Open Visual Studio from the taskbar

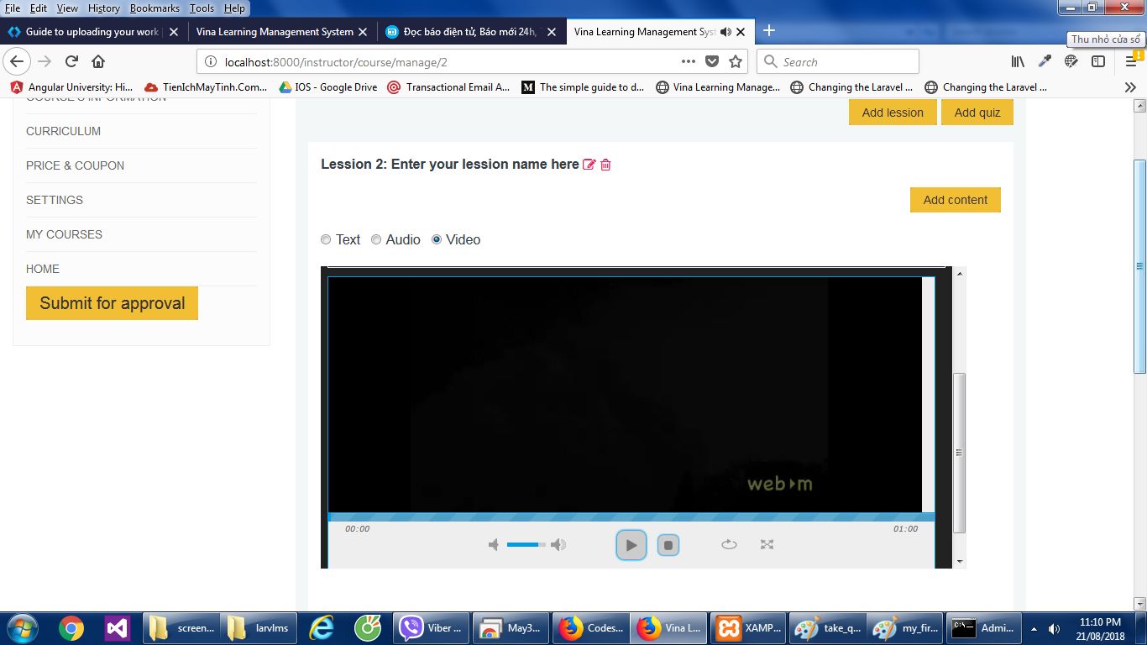click(116, 628)
